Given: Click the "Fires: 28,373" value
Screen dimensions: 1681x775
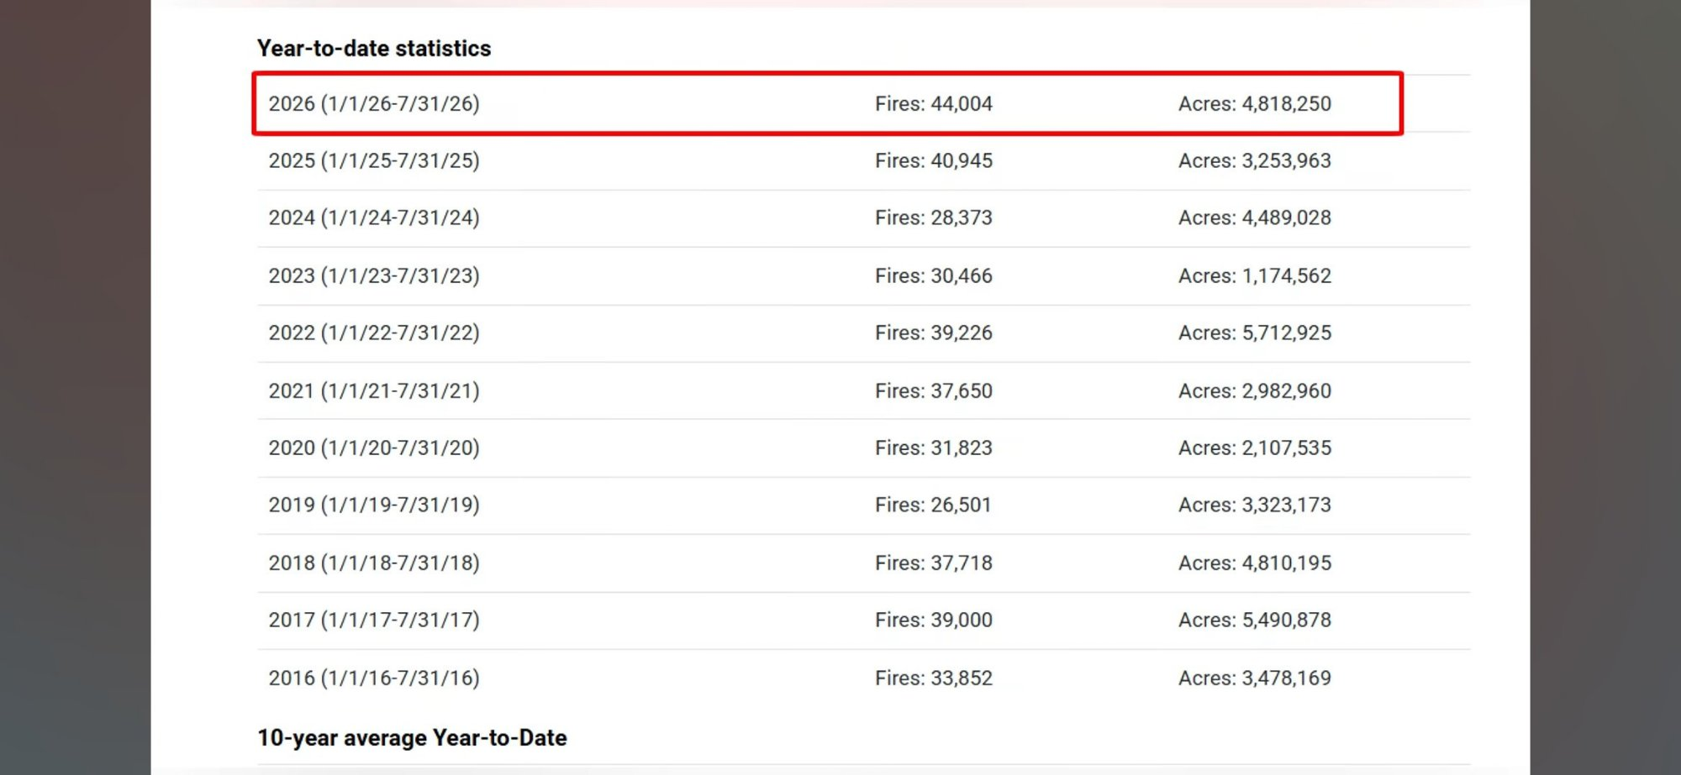Looking at the screenshot, I should 934,217.
